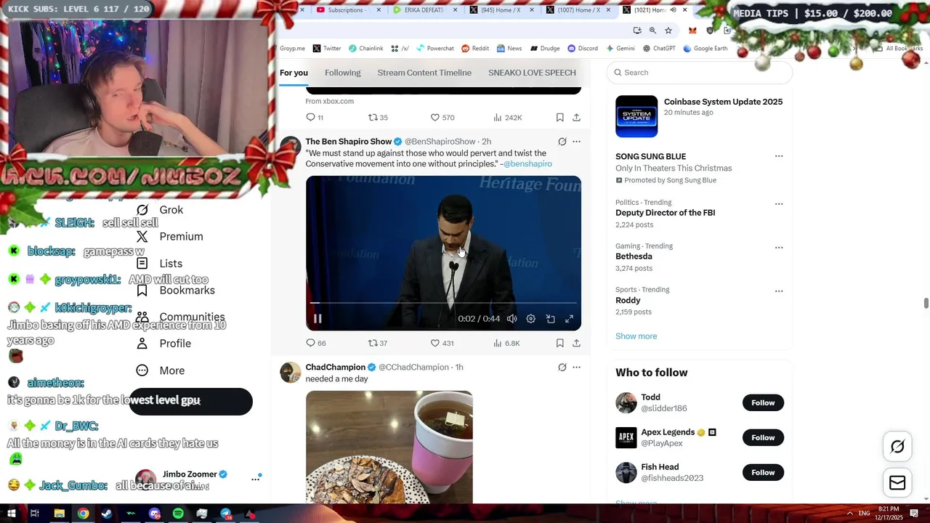930x523 pixels.
Task: Show hidden system tray icons
Action: tap(849, 514)
